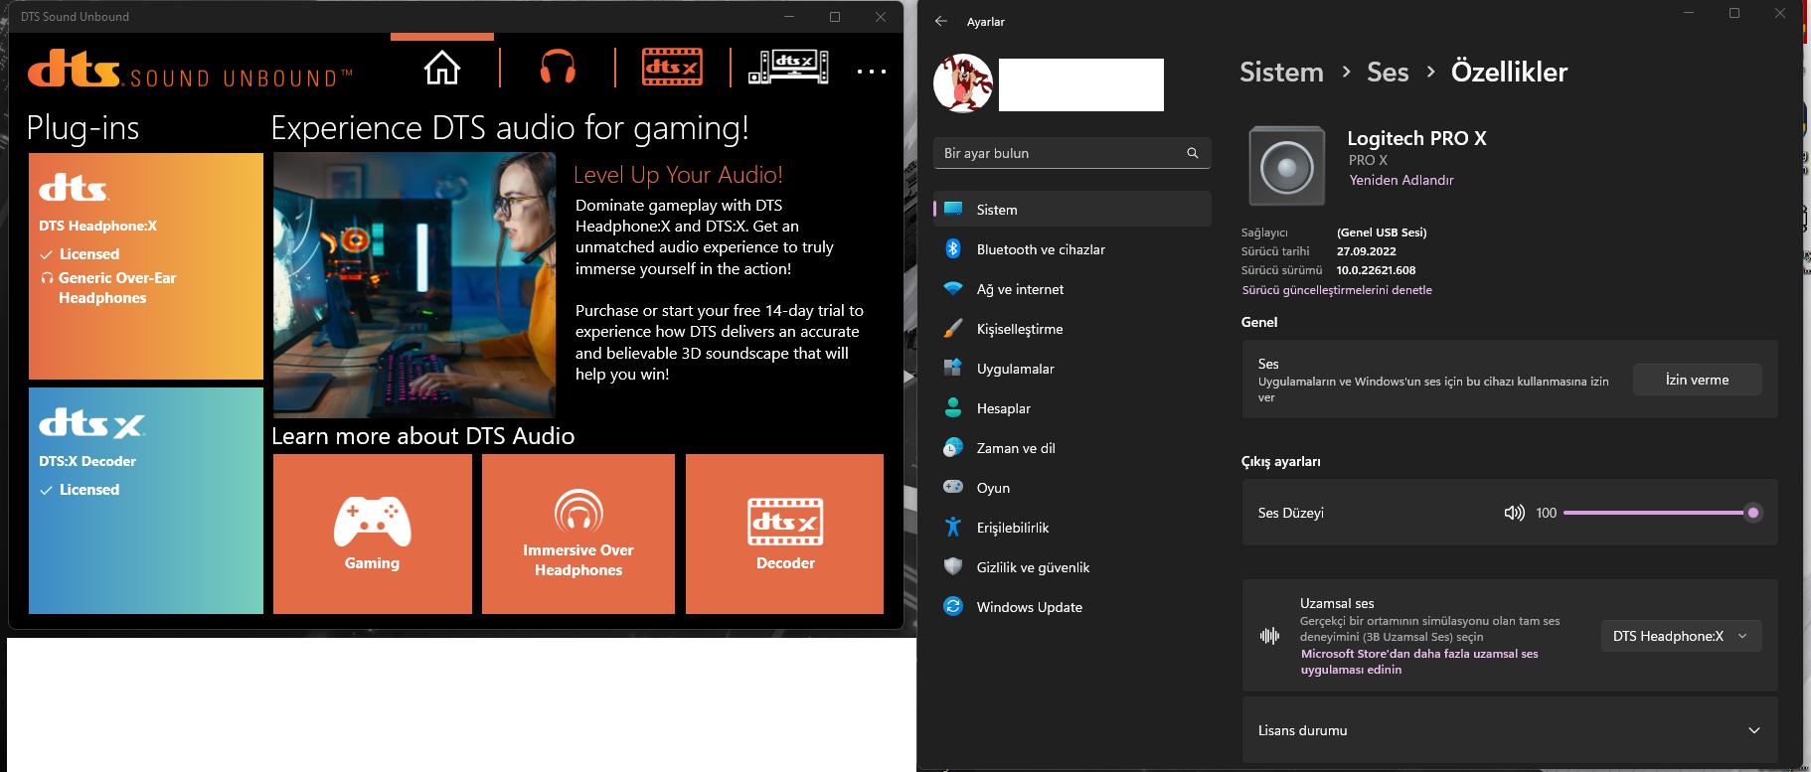Click the 'Experience DTS audio for gaming!' heading

click(510, 128)
